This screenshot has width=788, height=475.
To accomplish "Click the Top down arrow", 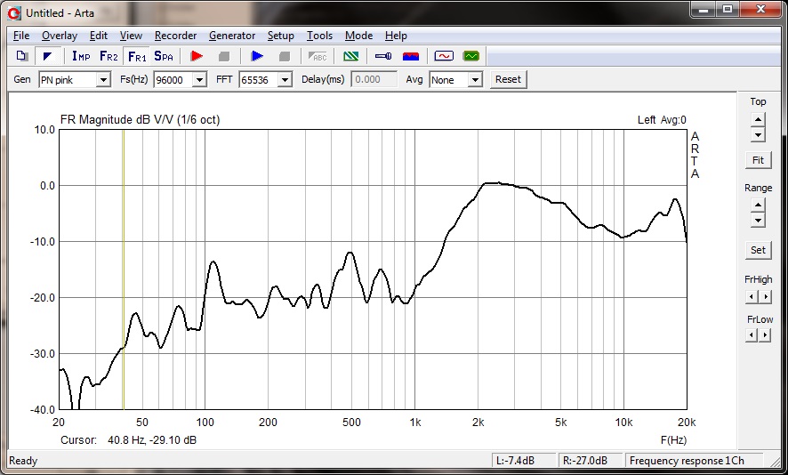I will pos(758,134).
